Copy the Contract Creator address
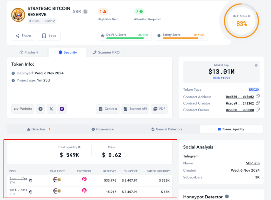The width and height of the screenshot is (271, 200). click(258, 103)
